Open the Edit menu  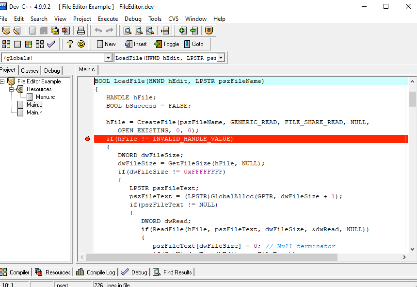click(19, 19)
